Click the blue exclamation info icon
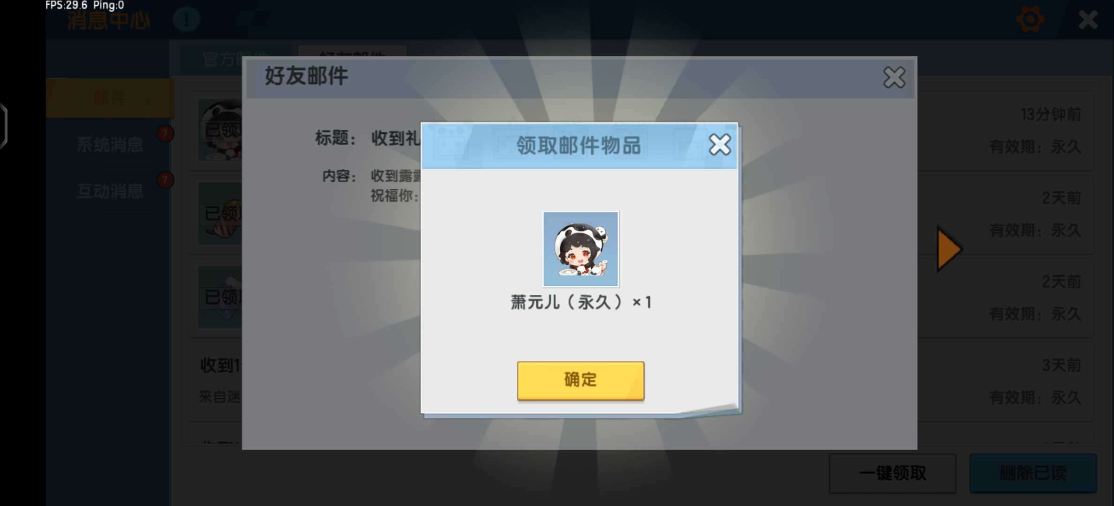 pyautogui.click(x=186, y=20)
